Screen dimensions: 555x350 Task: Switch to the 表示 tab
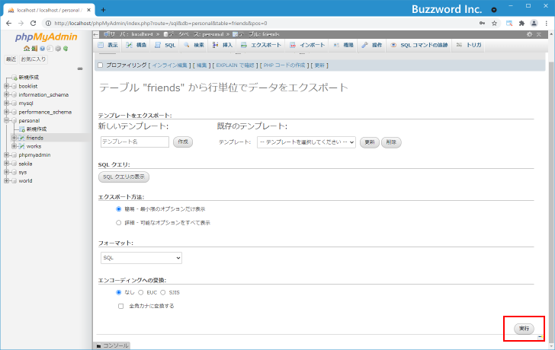[x=108, y=45]
